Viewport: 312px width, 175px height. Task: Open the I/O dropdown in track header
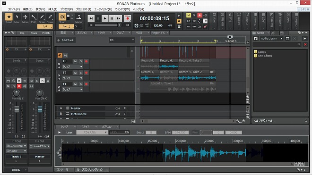click(x=121, y=40)
